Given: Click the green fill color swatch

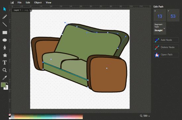Looking at the screenshot, I should 3,85.
